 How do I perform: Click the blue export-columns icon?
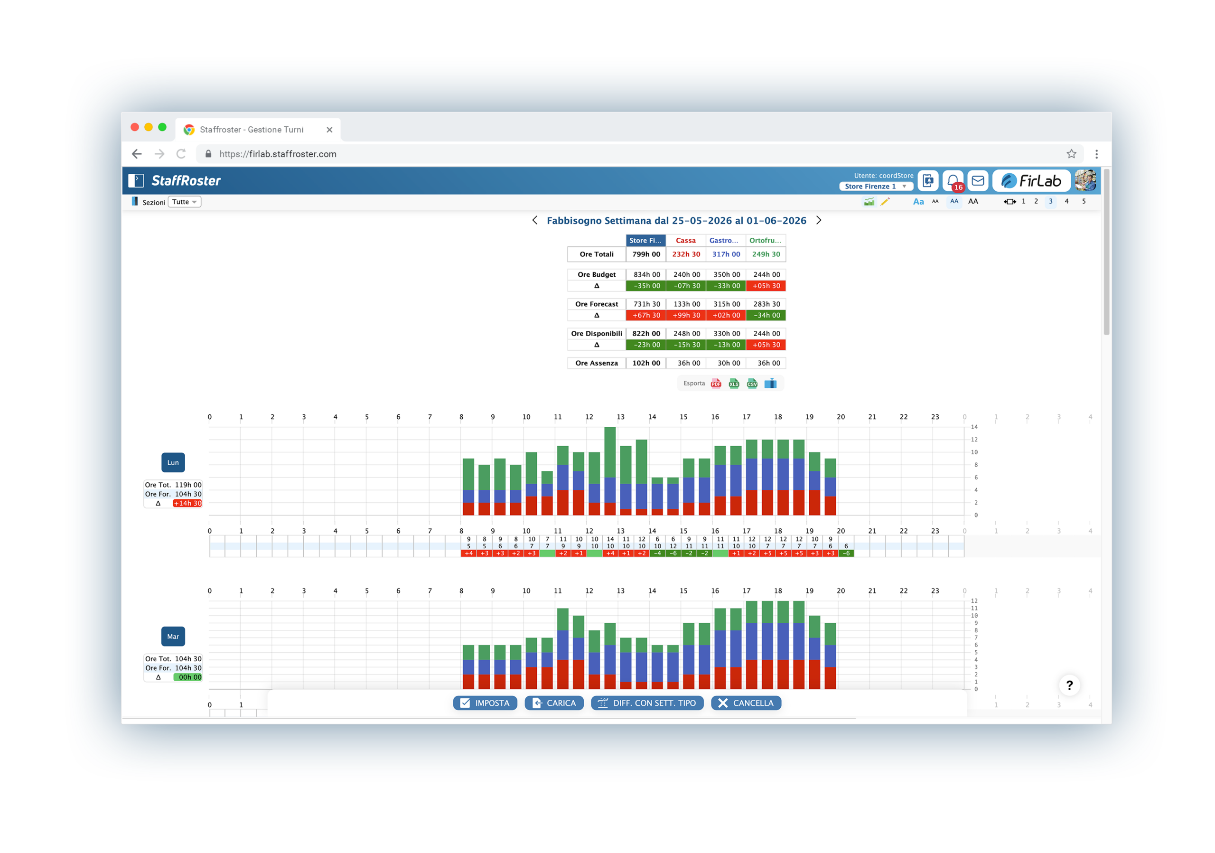(770, 384)
